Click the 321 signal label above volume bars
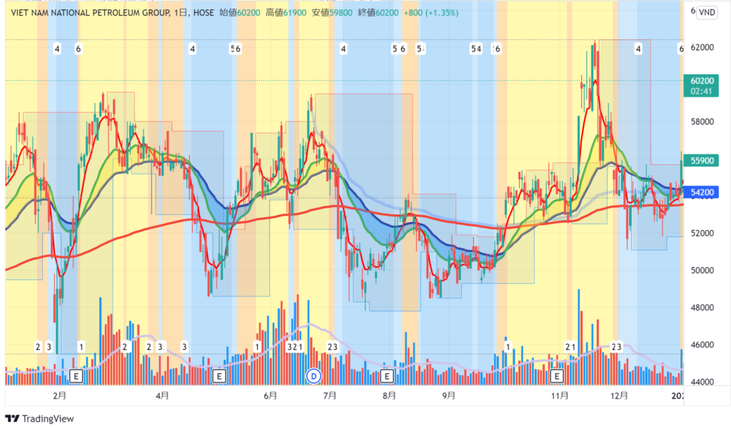Image resolution: width=731 pixels, height=428 pixels. [295, 347]
